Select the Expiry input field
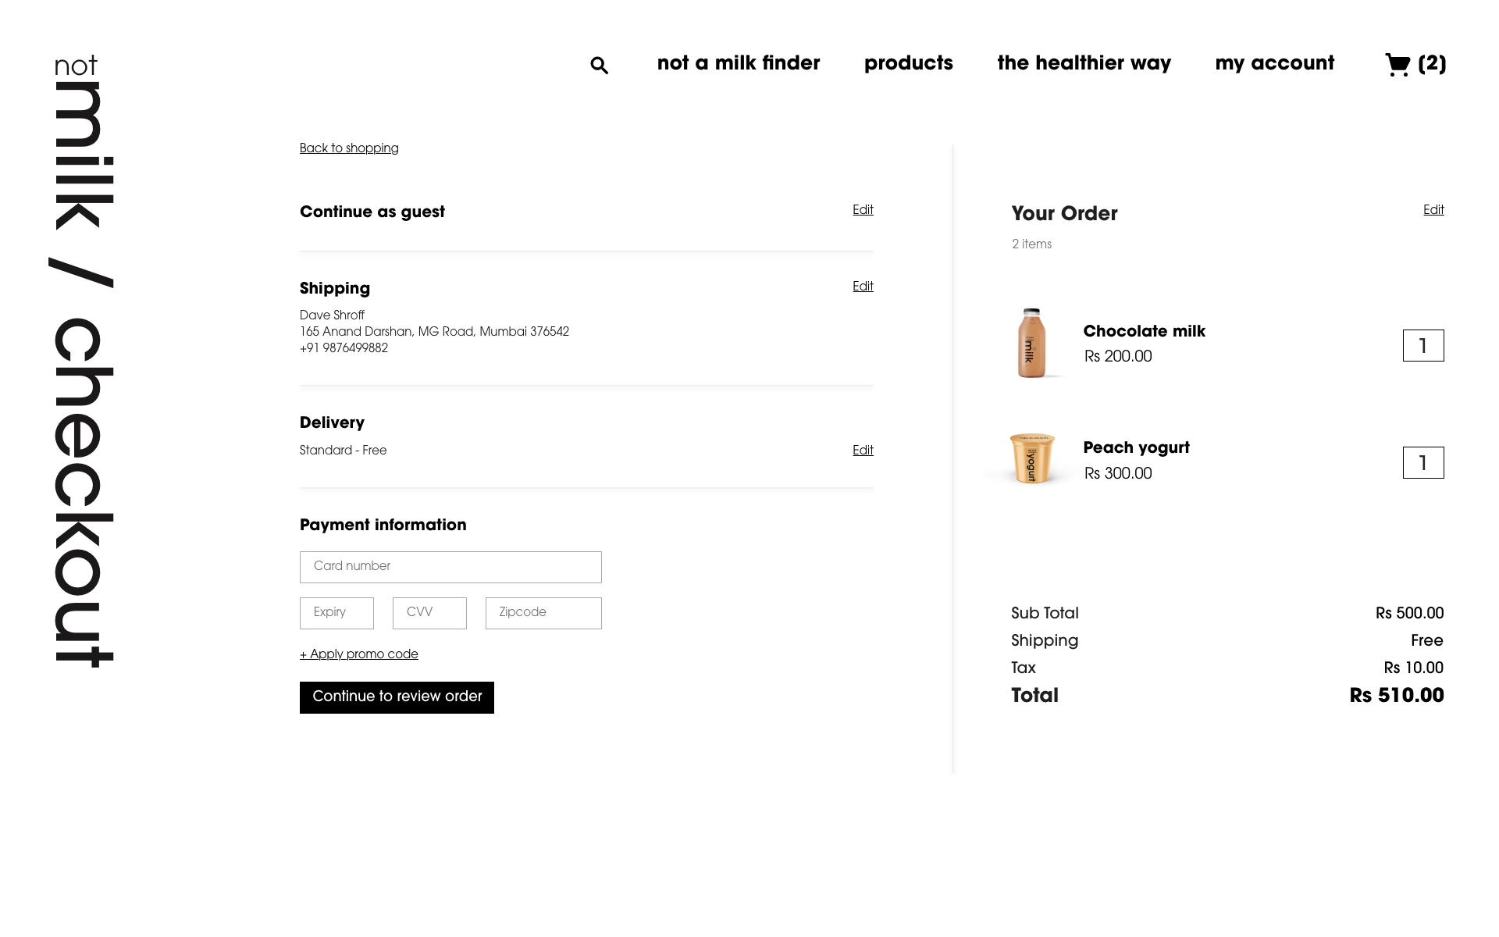This screenshot has width=1499, height=937. tap(336, 613)
